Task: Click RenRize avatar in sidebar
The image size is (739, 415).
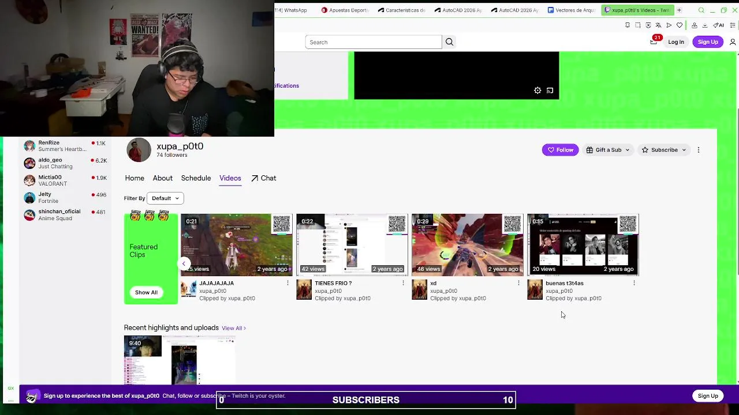Action: click(29, 146)
